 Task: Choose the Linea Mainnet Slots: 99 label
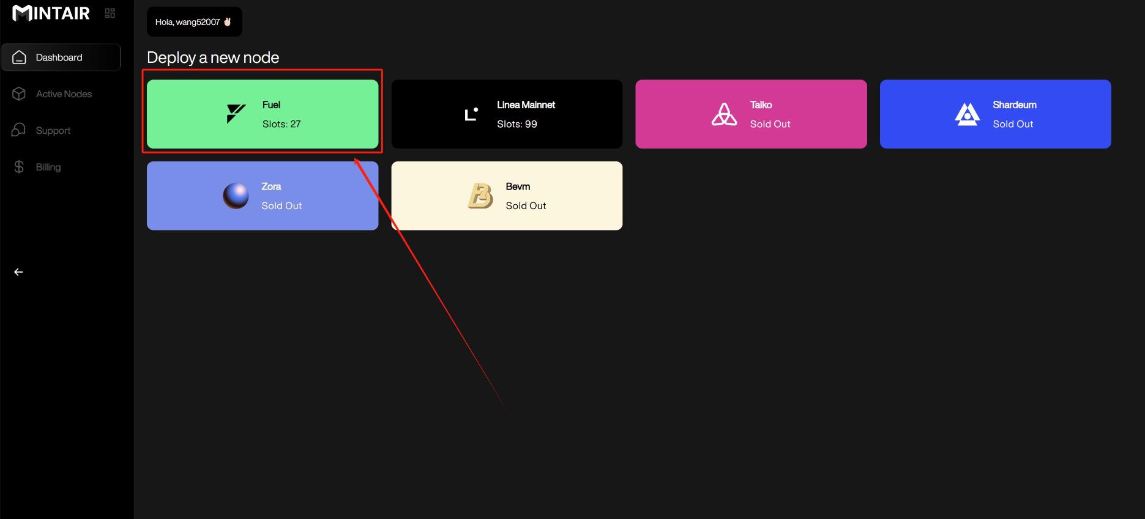tap(517, 124)
